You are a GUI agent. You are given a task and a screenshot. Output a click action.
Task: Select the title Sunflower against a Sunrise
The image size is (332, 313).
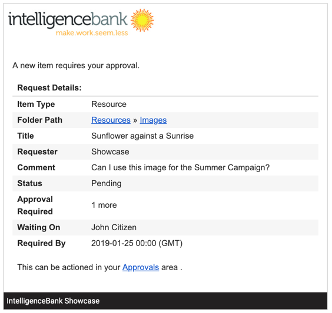point(142,136)
